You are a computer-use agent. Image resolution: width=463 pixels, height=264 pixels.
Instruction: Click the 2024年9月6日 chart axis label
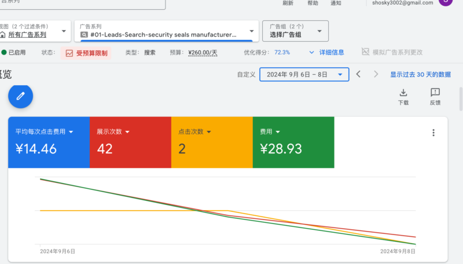[x=57, y=251]
